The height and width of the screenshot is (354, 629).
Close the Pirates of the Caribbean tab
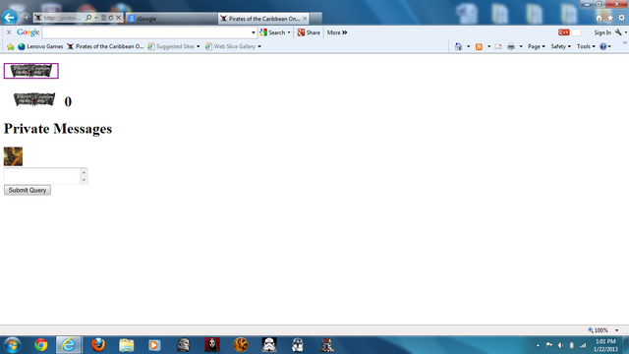point(305,19)
